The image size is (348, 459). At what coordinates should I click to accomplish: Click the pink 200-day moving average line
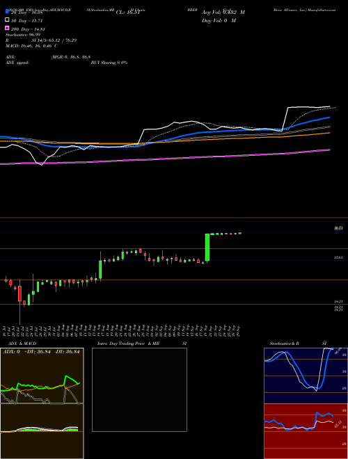165,158
